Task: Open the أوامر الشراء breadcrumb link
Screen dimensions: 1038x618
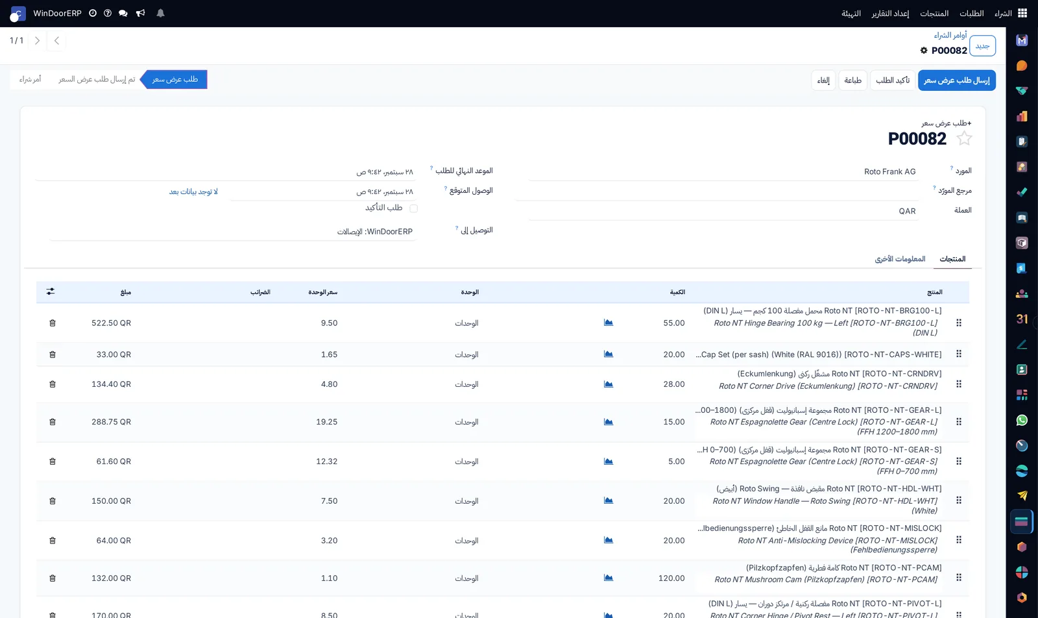Action: [x=950, y=35]
